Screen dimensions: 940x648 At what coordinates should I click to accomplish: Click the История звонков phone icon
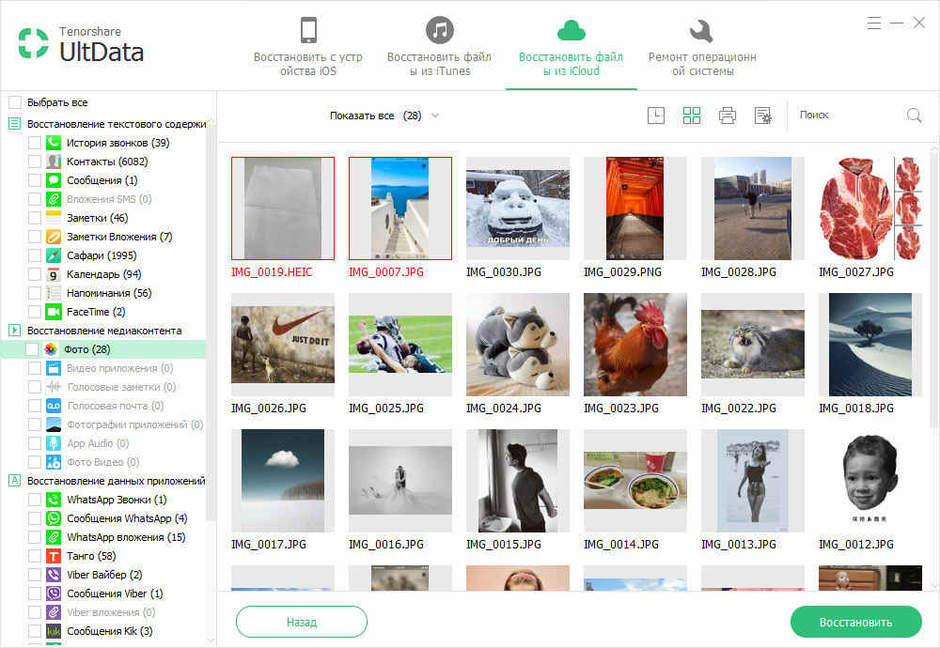click(x=54, y=143)
